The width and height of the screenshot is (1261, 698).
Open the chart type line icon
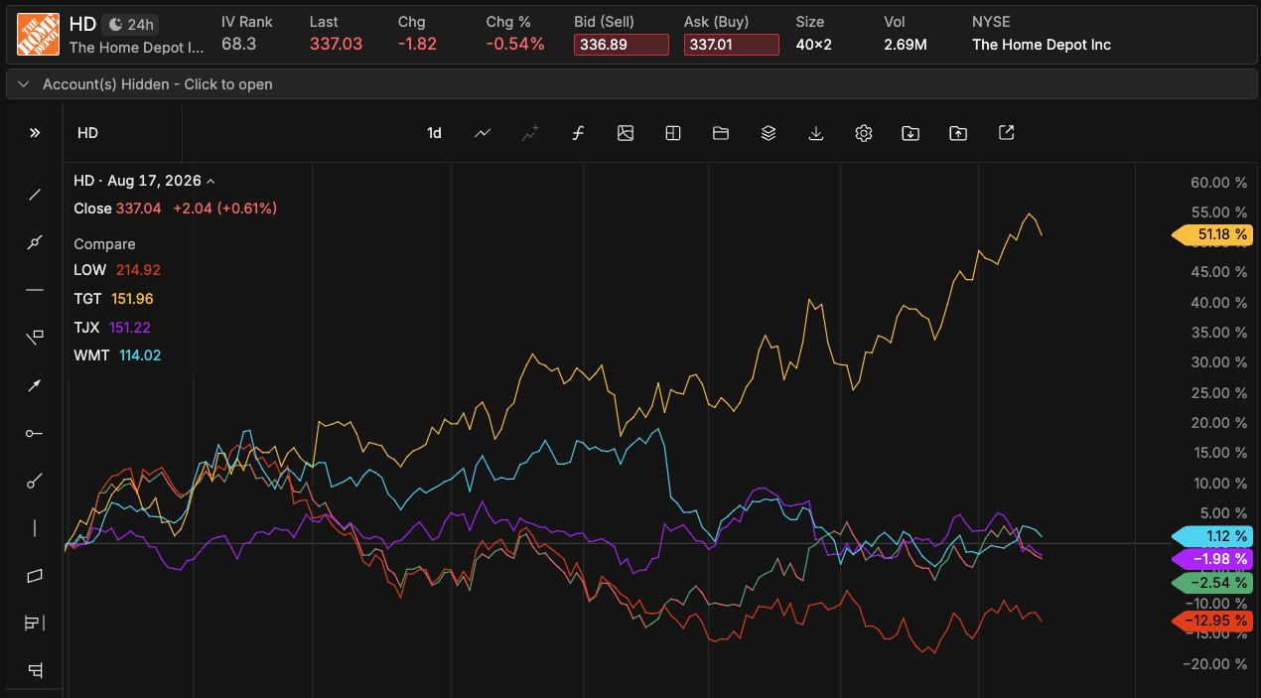(483, 133)
